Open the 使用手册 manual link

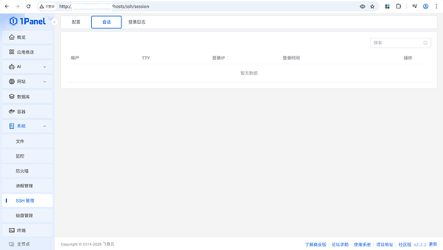[363, 244]
